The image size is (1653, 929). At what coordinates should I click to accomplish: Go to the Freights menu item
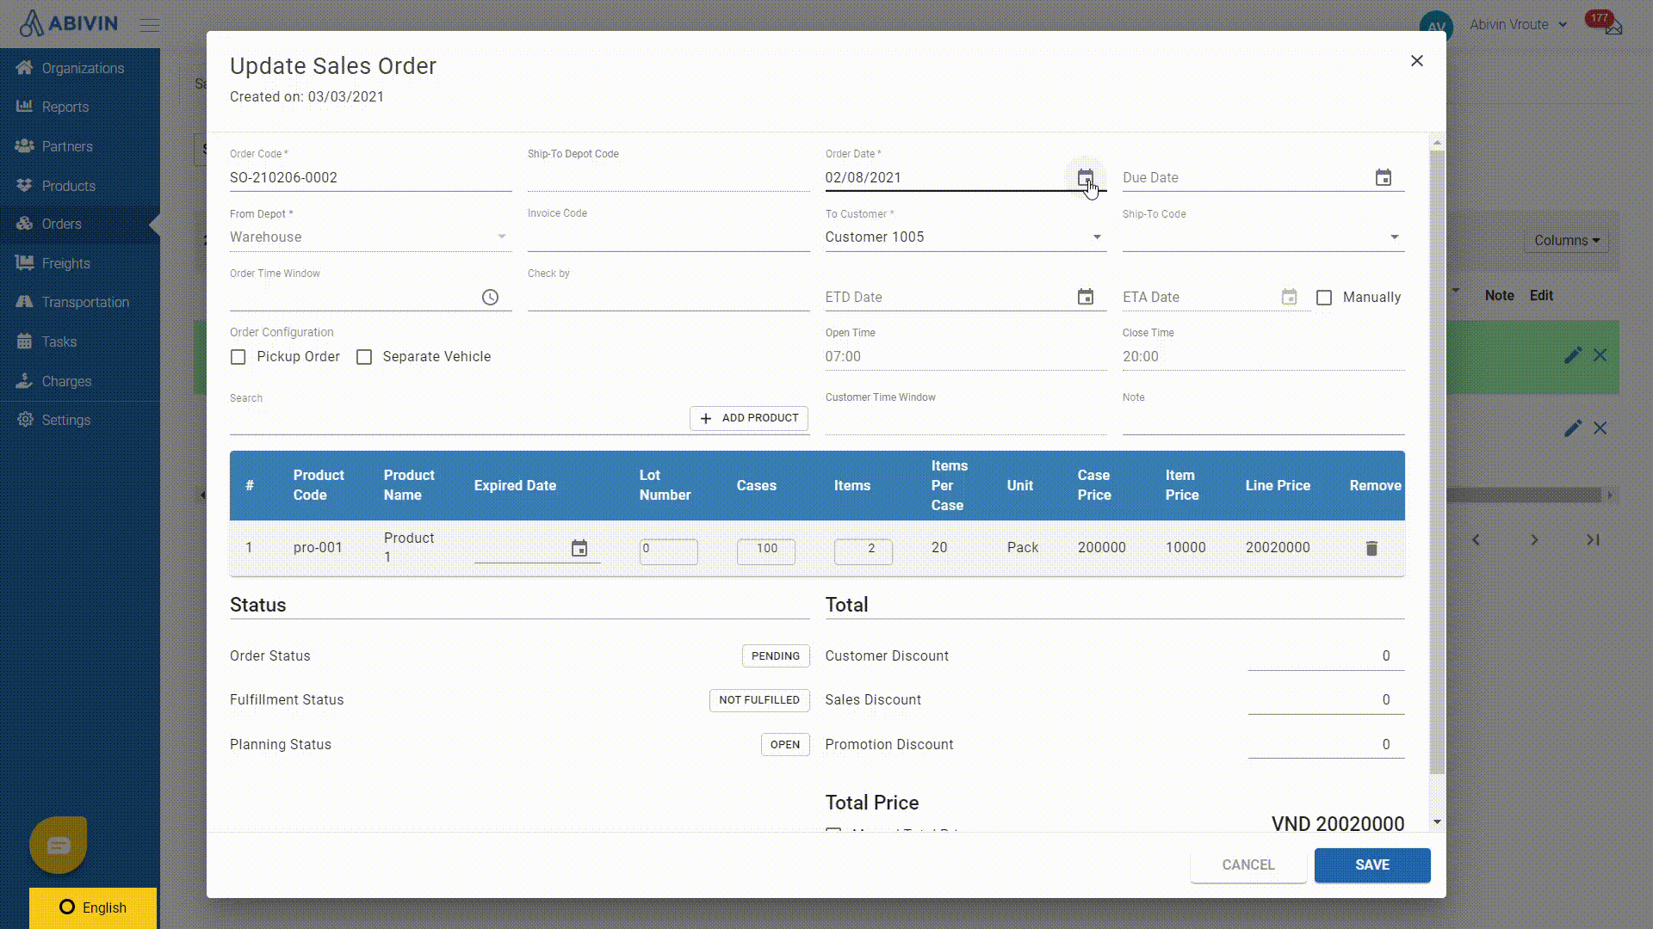(x=65, y=263)
